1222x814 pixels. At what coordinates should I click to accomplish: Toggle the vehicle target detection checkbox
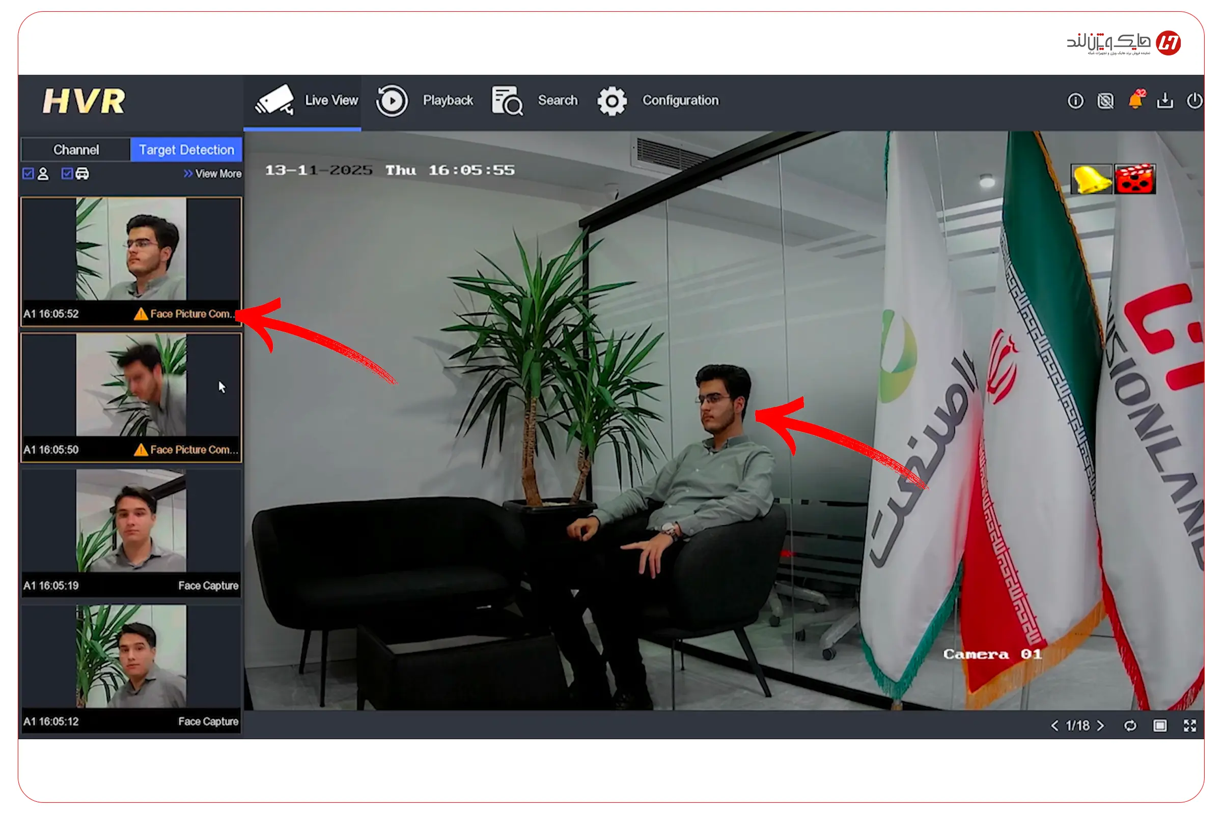(67, 173)
